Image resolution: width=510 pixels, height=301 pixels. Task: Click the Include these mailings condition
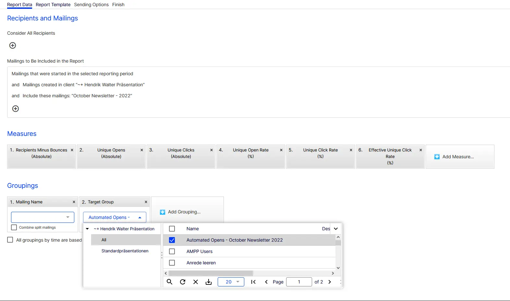[78, 96]
